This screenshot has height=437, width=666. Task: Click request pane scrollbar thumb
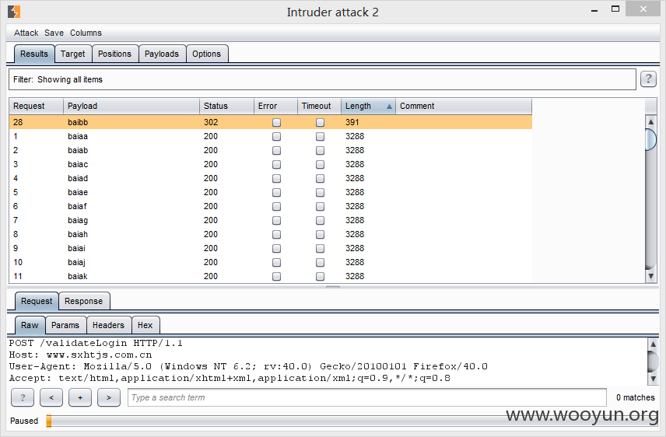[x=653, y=361]
